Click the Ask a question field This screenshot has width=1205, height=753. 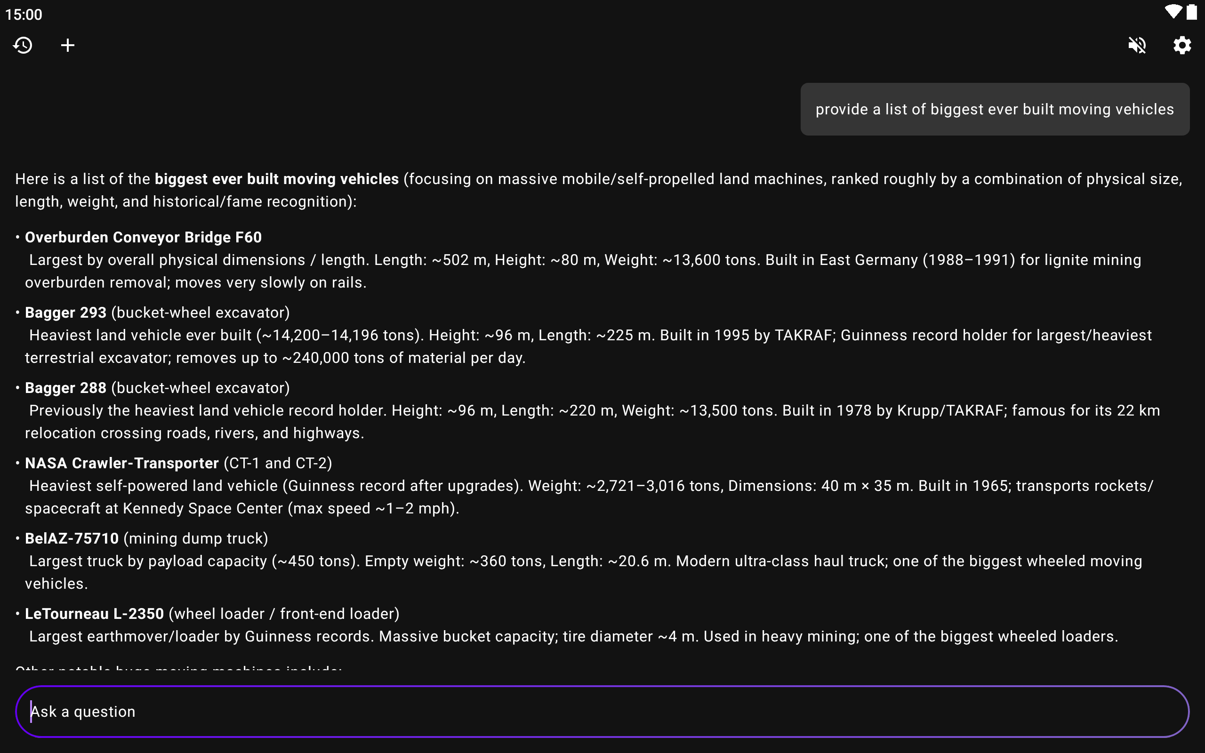(x=602, y=711)
